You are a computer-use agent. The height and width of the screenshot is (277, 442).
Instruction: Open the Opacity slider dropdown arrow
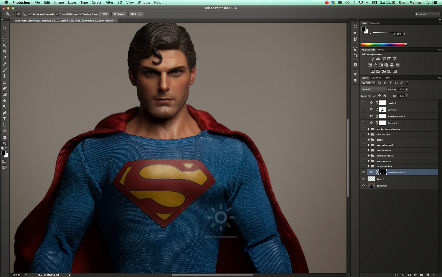point(406,89)
